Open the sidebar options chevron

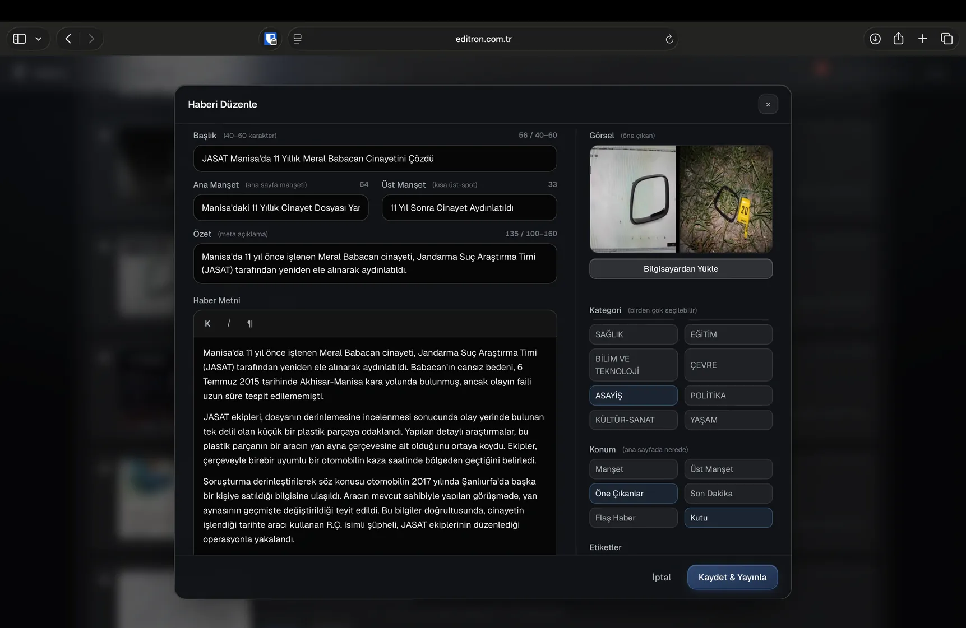(38, 39)
